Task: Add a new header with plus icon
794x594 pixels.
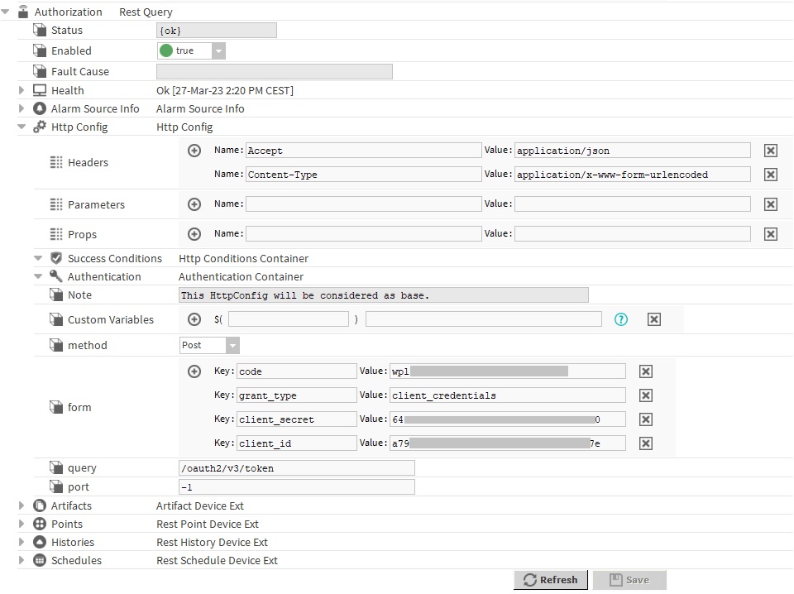Action: 194,151
